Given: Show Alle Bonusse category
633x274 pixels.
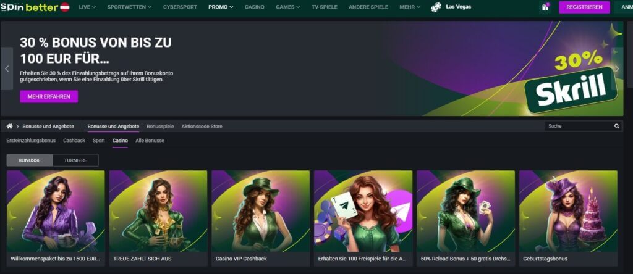Looking at the screenshot, I should coord(150,141).
